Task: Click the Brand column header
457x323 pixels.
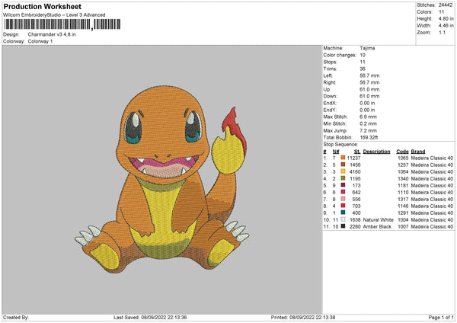Action: tap(418, 151)
